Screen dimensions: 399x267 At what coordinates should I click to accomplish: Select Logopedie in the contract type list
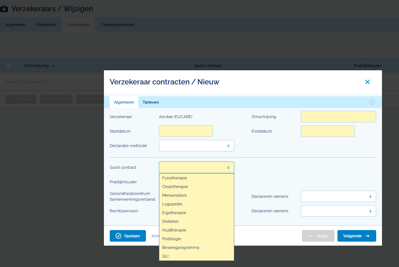point(172,204)
